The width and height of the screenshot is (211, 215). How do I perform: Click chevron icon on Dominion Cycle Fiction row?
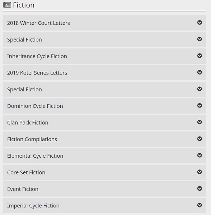[200, 105]
